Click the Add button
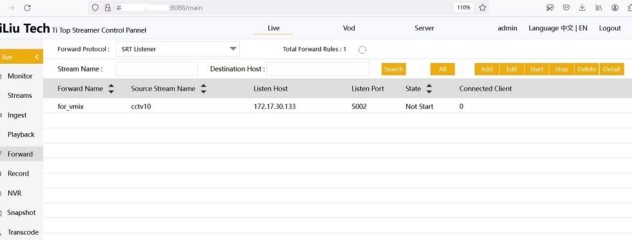The height and width of the screenshot is (240, 632). tap(487, 69)
